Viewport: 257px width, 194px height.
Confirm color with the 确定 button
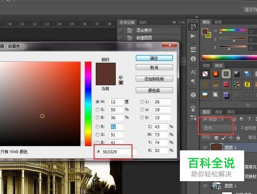tap(154, 58)
